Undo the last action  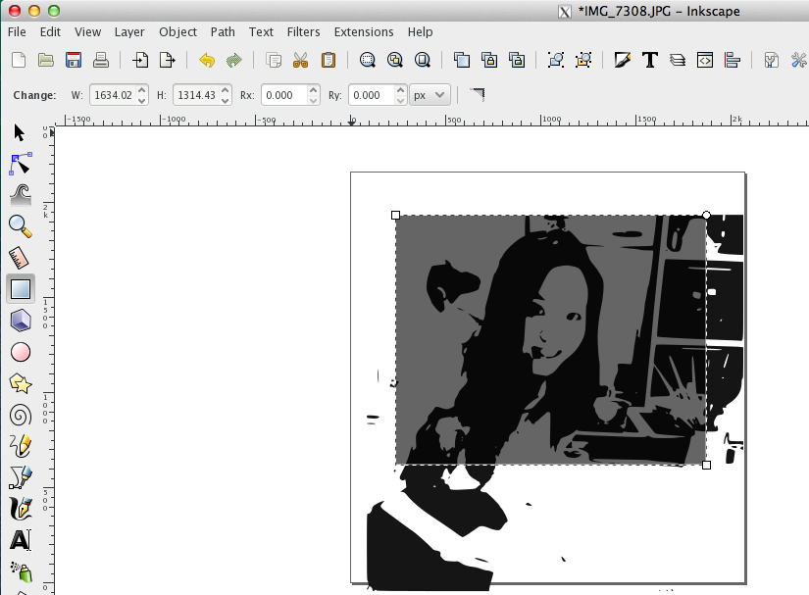207,60
